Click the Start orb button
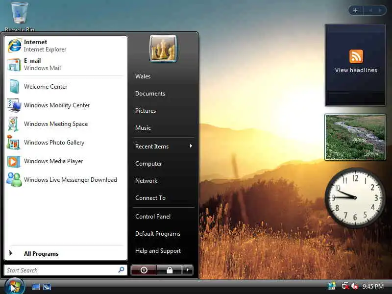This screenshot has height=294, width=392. (14, 287)
